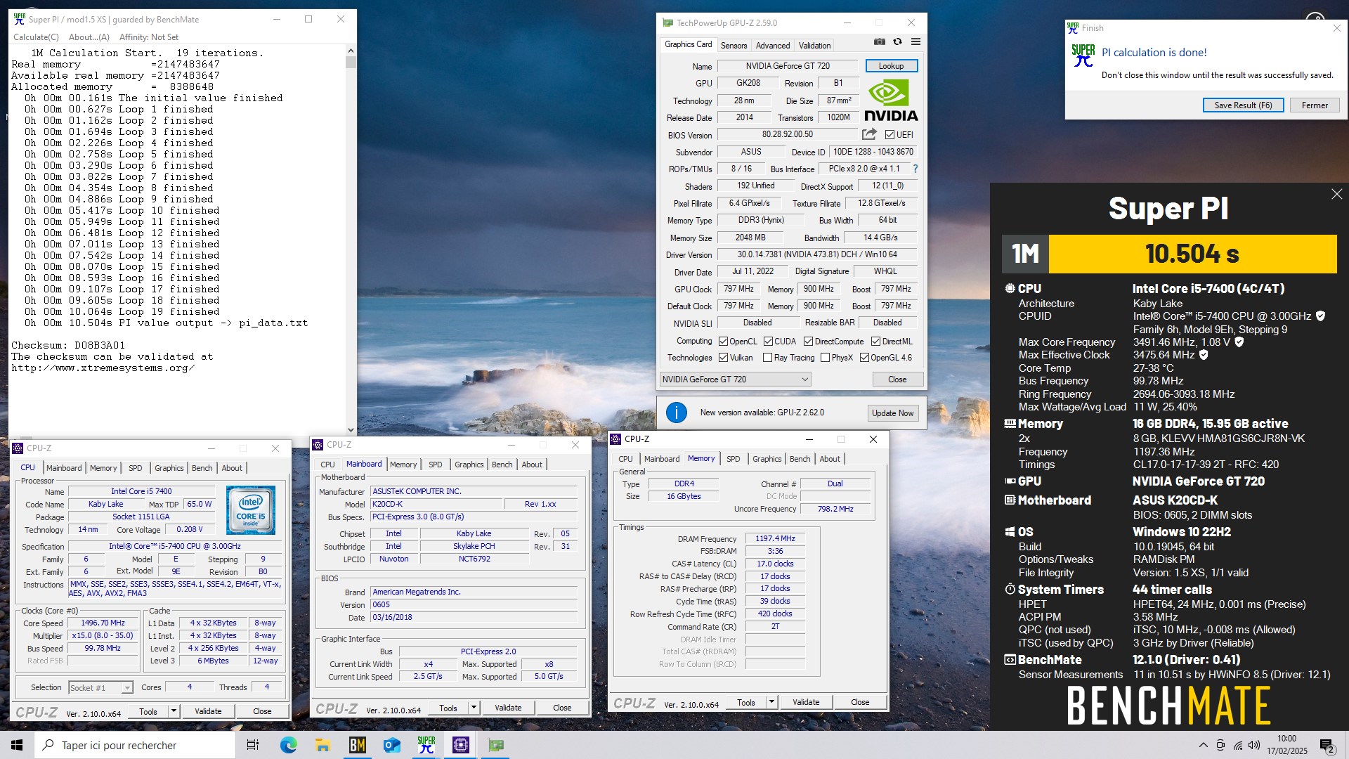Open the Graphics tab in CPU-Z Mainboard window
Image resolution: width=1349 pixels, height=759 pixels.
[469, 465]
